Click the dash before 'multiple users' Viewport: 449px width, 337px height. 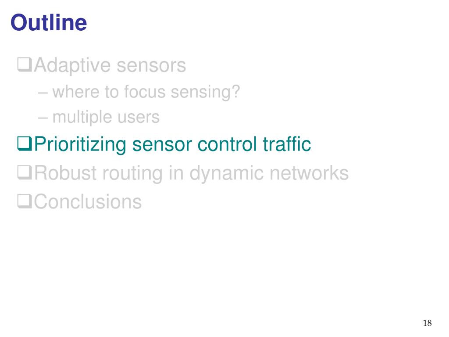(43, 118)
